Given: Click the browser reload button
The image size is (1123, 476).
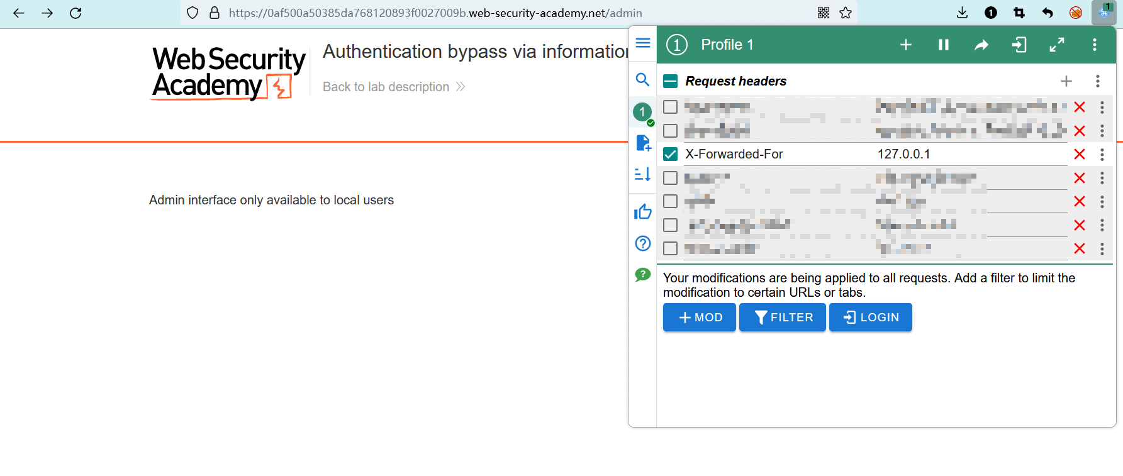Looking at the screenshot, I should pyautogui.click(x=75, y=13).
